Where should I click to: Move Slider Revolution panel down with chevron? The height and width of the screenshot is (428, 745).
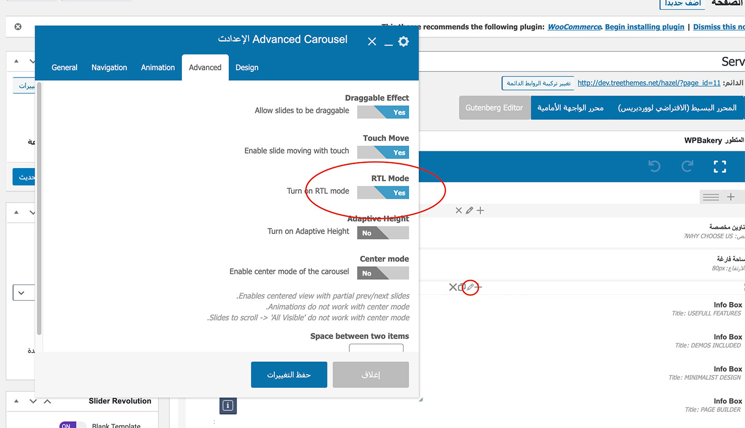(33, 401)
